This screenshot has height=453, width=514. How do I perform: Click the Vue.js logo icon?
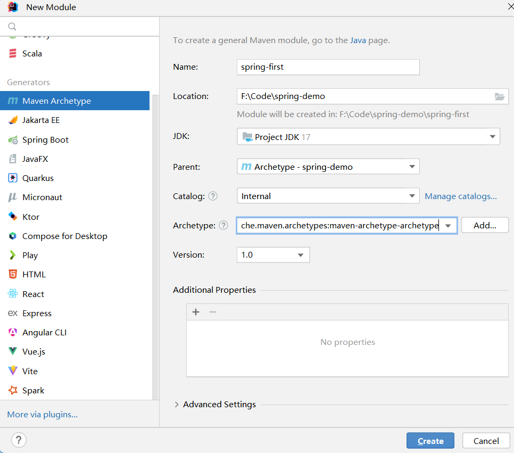click(x=13, y=351)
